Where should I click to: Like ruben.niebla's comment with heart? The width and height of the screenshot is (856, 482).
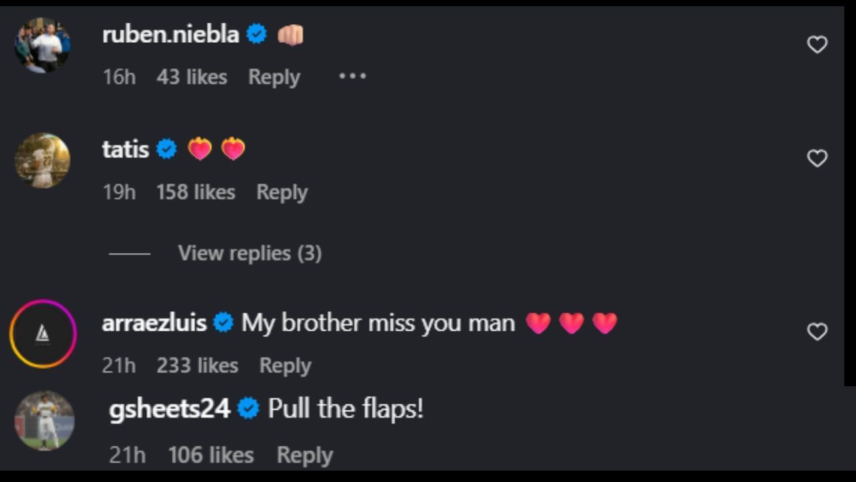coord(817,45)
